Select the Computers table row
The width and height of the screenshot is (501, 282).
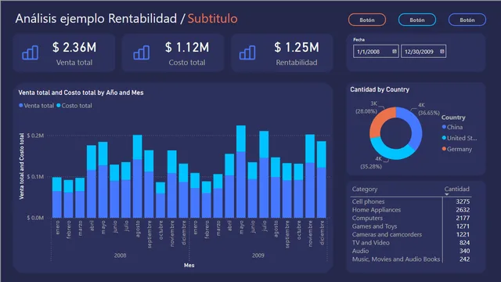(411, 218)
